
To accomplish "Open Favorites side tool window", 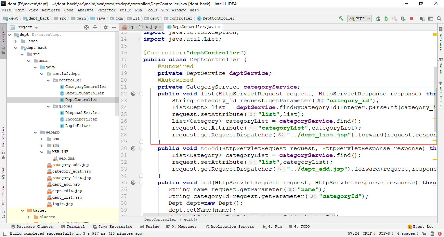I will click(x=3, y=143).
